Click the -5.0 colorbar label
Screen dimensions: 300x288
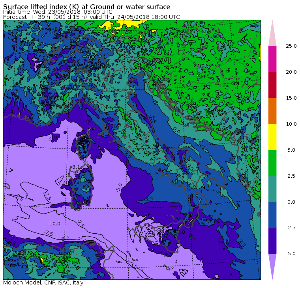[x=291, y=254]
